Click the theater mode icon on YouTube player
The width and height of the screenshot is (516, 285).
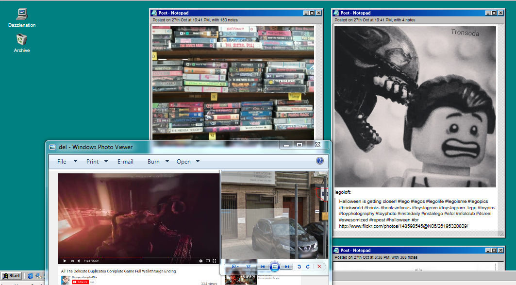pos(208,261)
